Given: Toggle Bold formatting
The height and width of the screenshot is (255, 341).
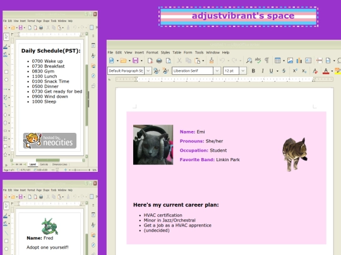Looking at the screenshot, I should (253, 71).
